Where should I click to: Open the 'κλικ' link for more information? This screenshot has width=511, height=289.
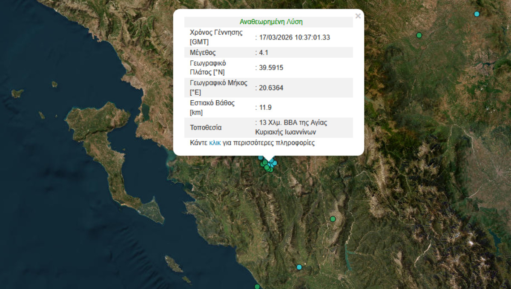point(215,143)
